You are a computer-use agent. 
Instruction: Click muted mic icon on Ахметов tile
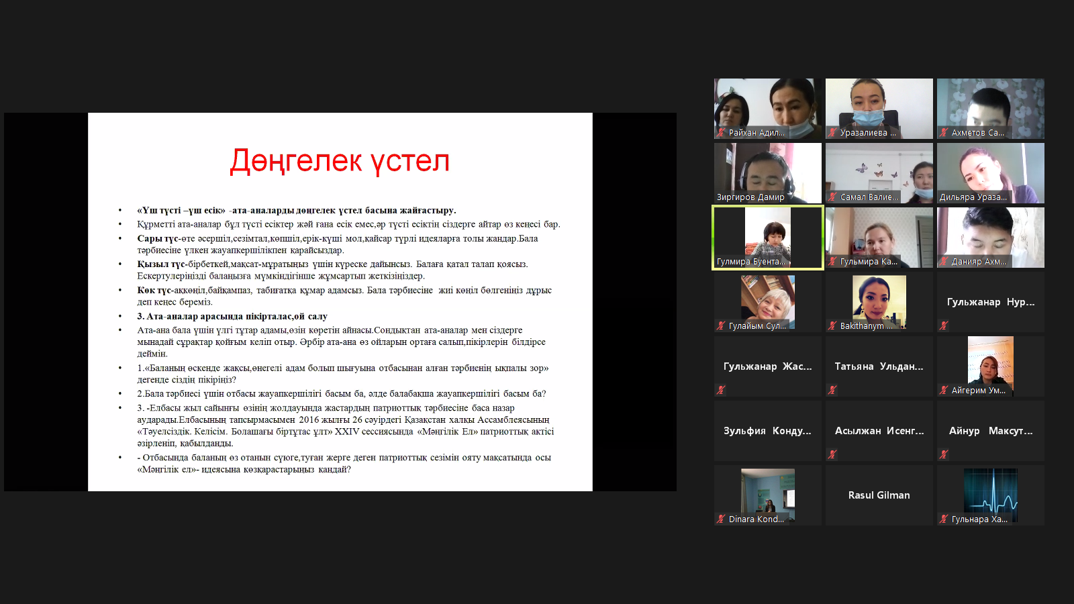[944, 133]
